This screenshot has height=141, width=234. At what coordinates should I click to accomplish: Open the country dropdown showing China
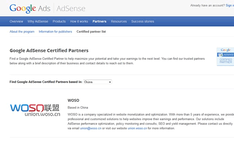tap(97, 82)
